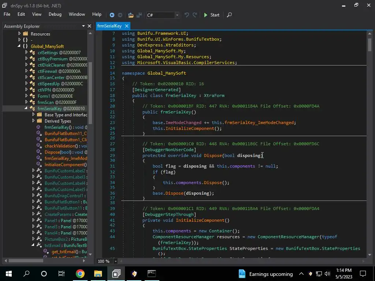Open the 100 % zoom level dropdown

point(116,261)
